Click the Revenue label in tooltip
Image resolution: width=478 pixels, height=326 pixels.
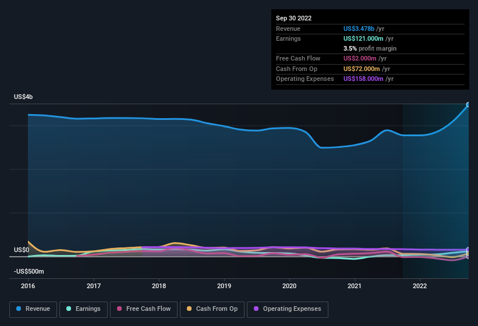click(x=288, y=29)
